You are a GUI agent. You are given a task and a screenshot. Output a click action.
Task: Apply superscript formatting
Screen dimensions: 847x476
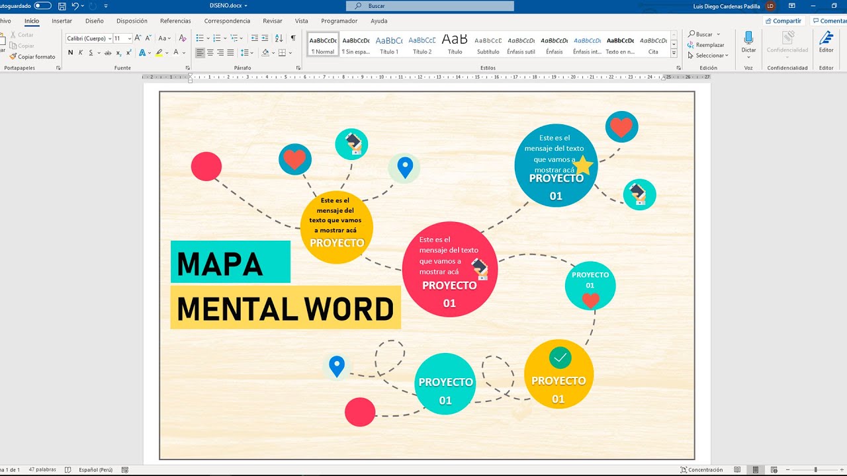tap(128, 53)
